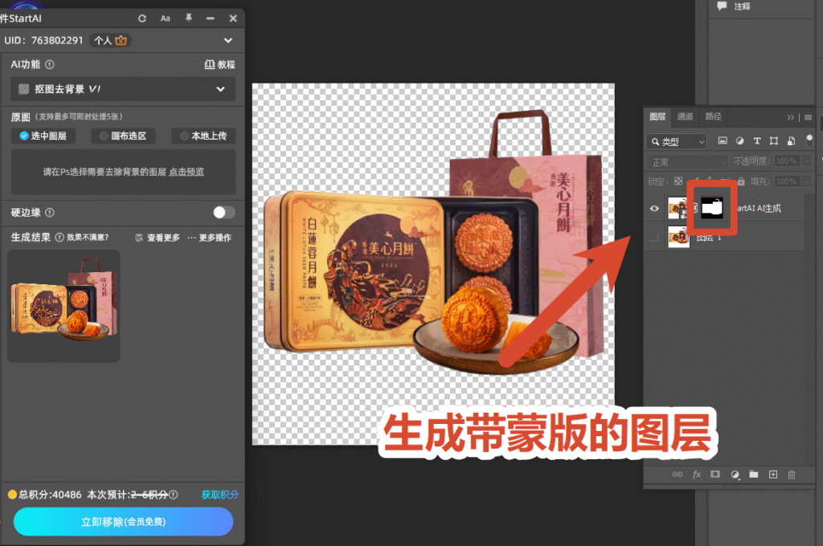The height and width of the screenshot is (546, 823).
Task: Expand the UID account dropdown chevron
Action: pyautogui.click(x=227, y=40)
